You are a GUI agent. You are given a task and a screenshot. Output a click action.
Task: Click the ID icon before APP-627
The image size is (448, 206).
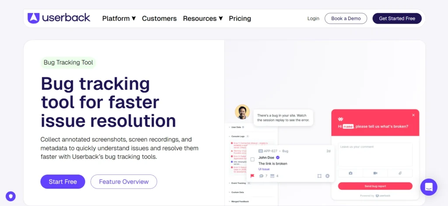[261, 151]
